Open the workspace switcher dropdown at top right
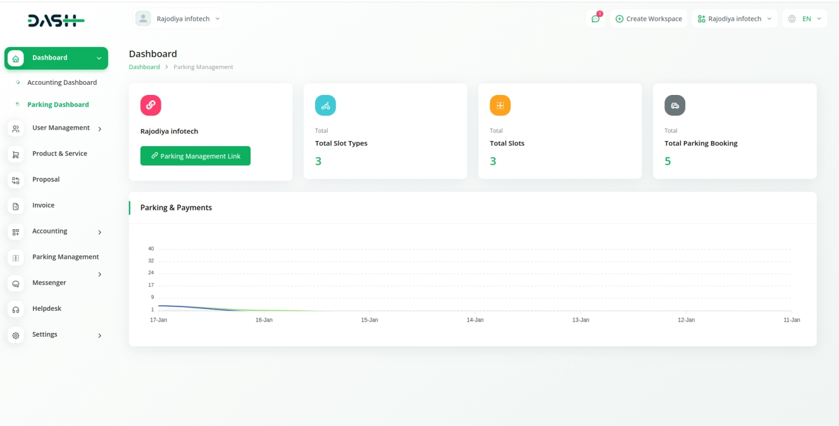839x426 pixels. click(x=734, y=19)
